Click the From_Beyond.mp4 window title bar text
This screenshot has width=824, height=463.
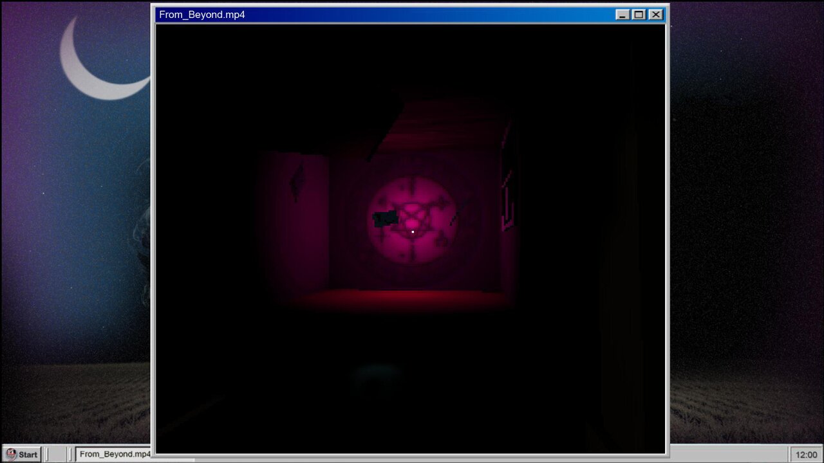click(202, 14)
